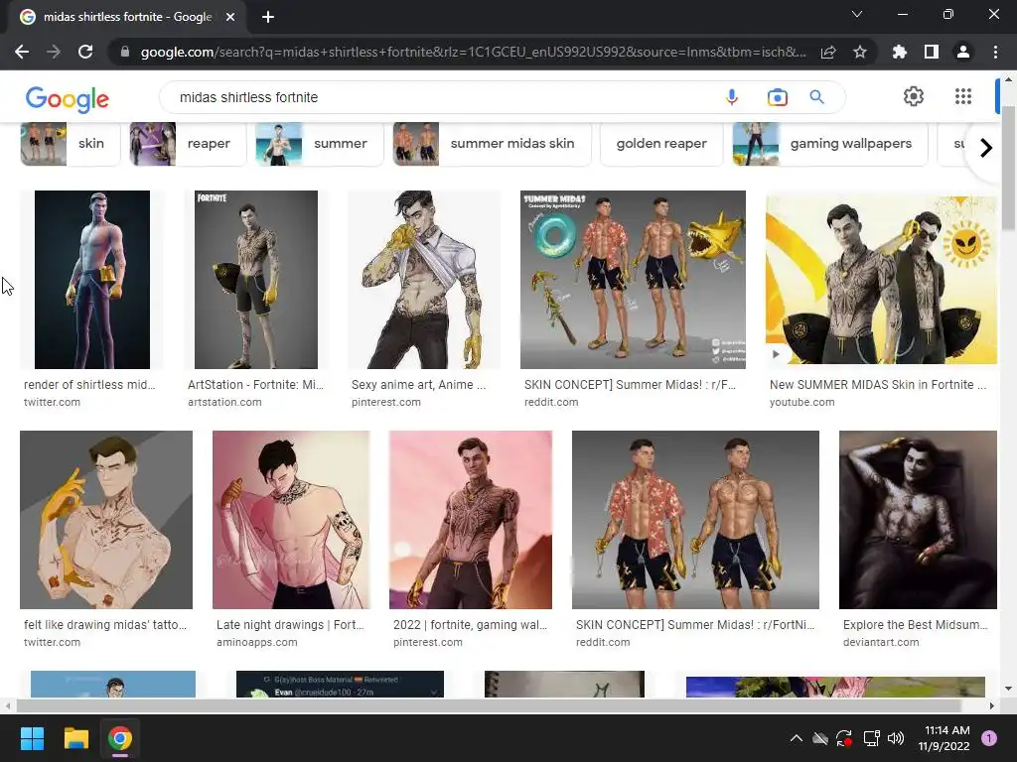Open the 'New SUMMER MIDAS Skin in Fortnite' link

click(878, 384)
